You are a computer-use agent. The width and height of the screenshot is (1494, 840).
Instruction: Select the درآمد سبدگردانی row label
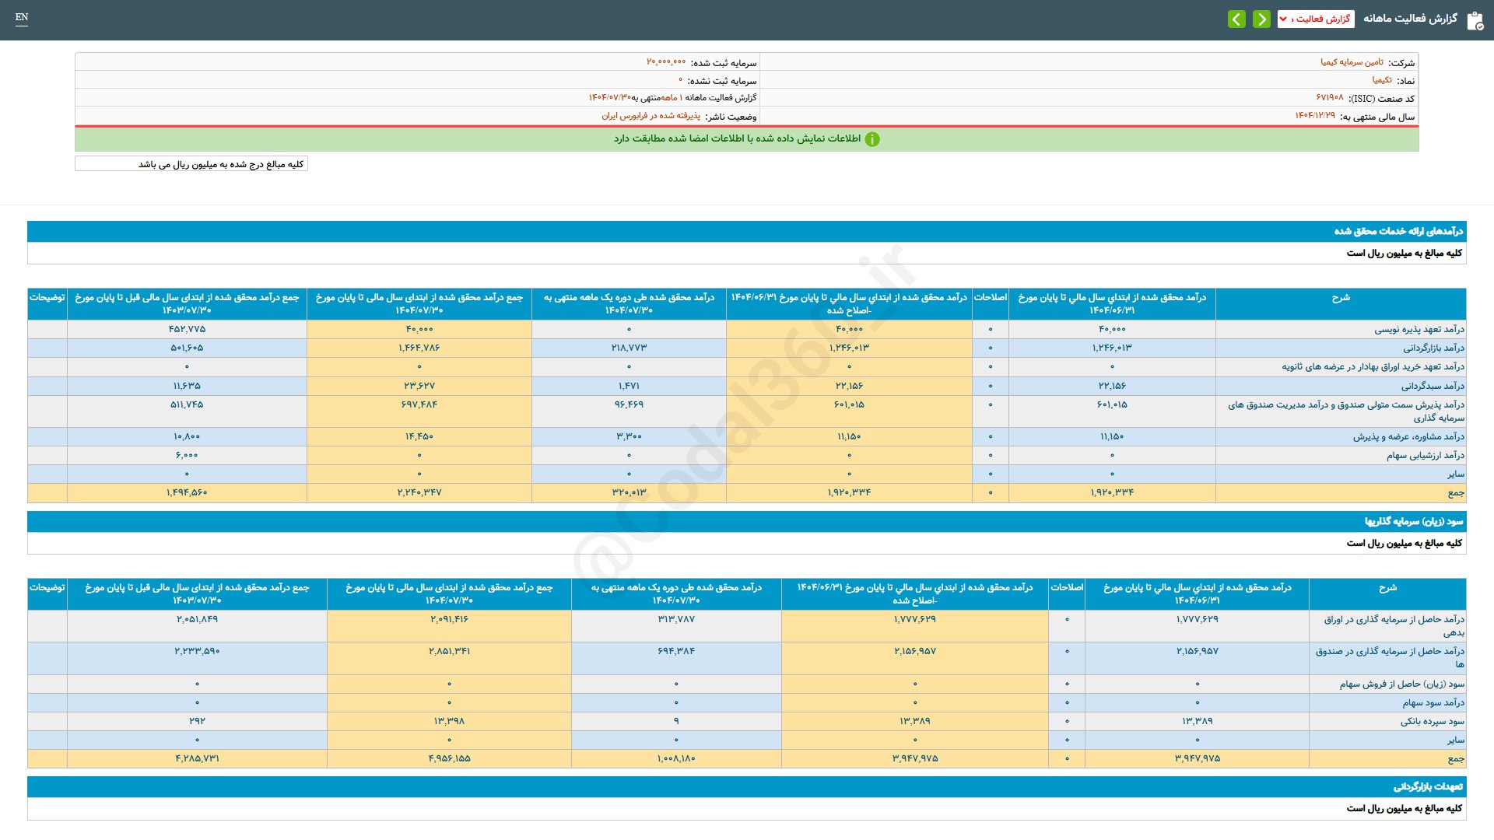pos(1433,387)
